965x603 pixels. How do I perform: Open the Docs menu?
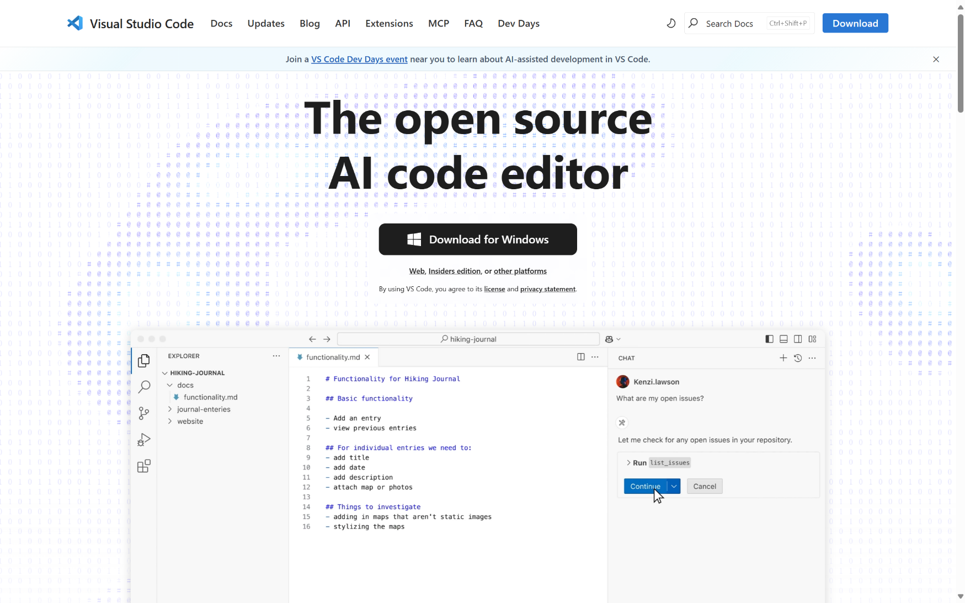click(x=221, y=23)
